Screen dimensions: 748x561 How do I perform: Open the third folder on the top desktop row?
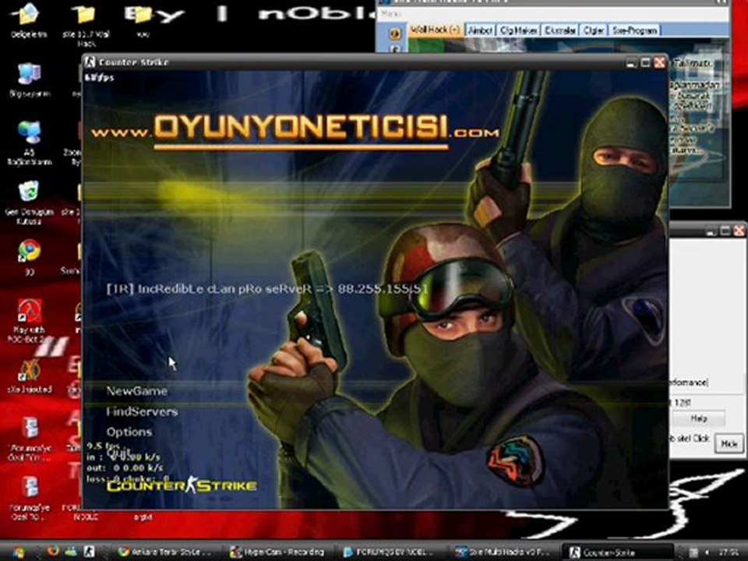[x=143, y=20]
